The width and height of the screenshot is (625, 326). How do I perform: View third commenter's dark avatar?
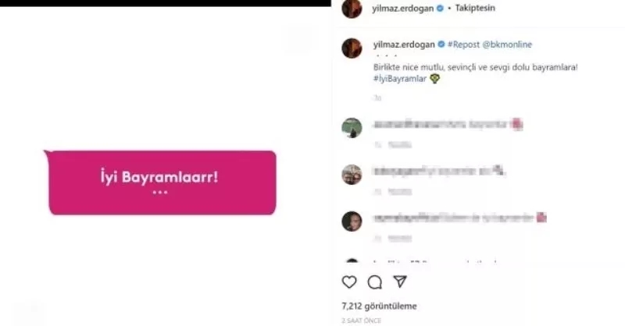pos(352,221)
